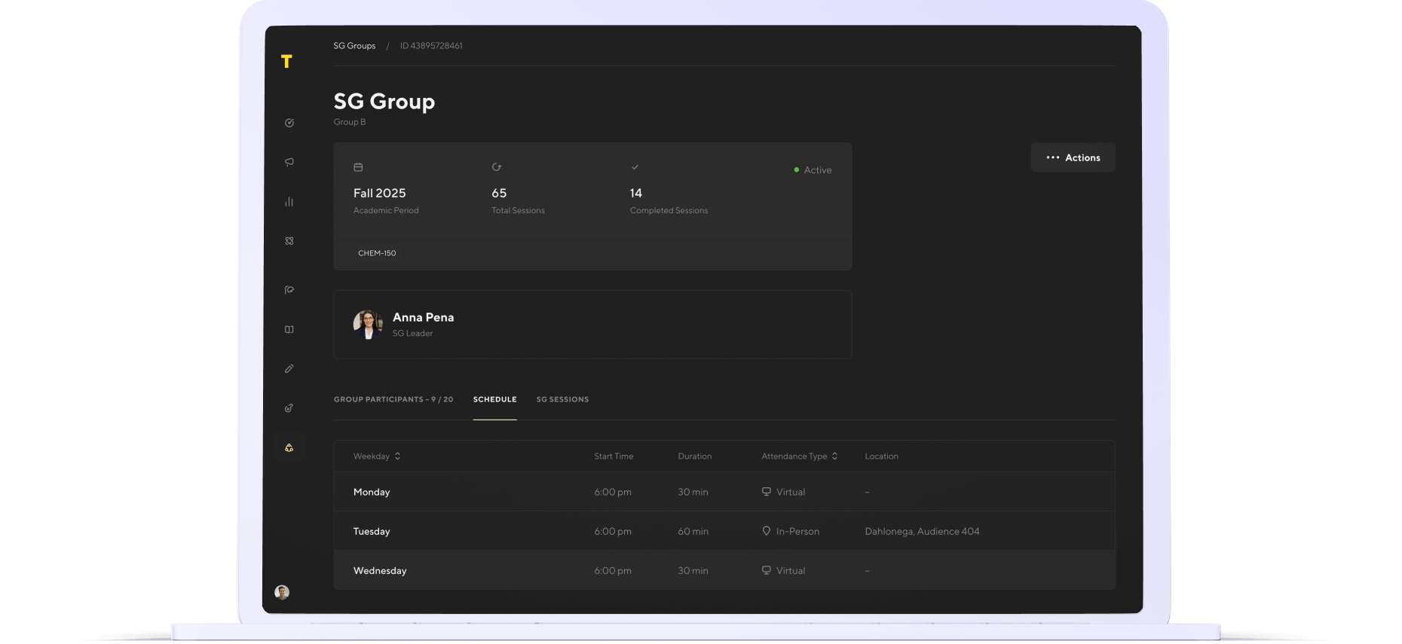Open the user profile avatar in the sidebar
This screenshot has width=1402, height=644.
[282, 592]
